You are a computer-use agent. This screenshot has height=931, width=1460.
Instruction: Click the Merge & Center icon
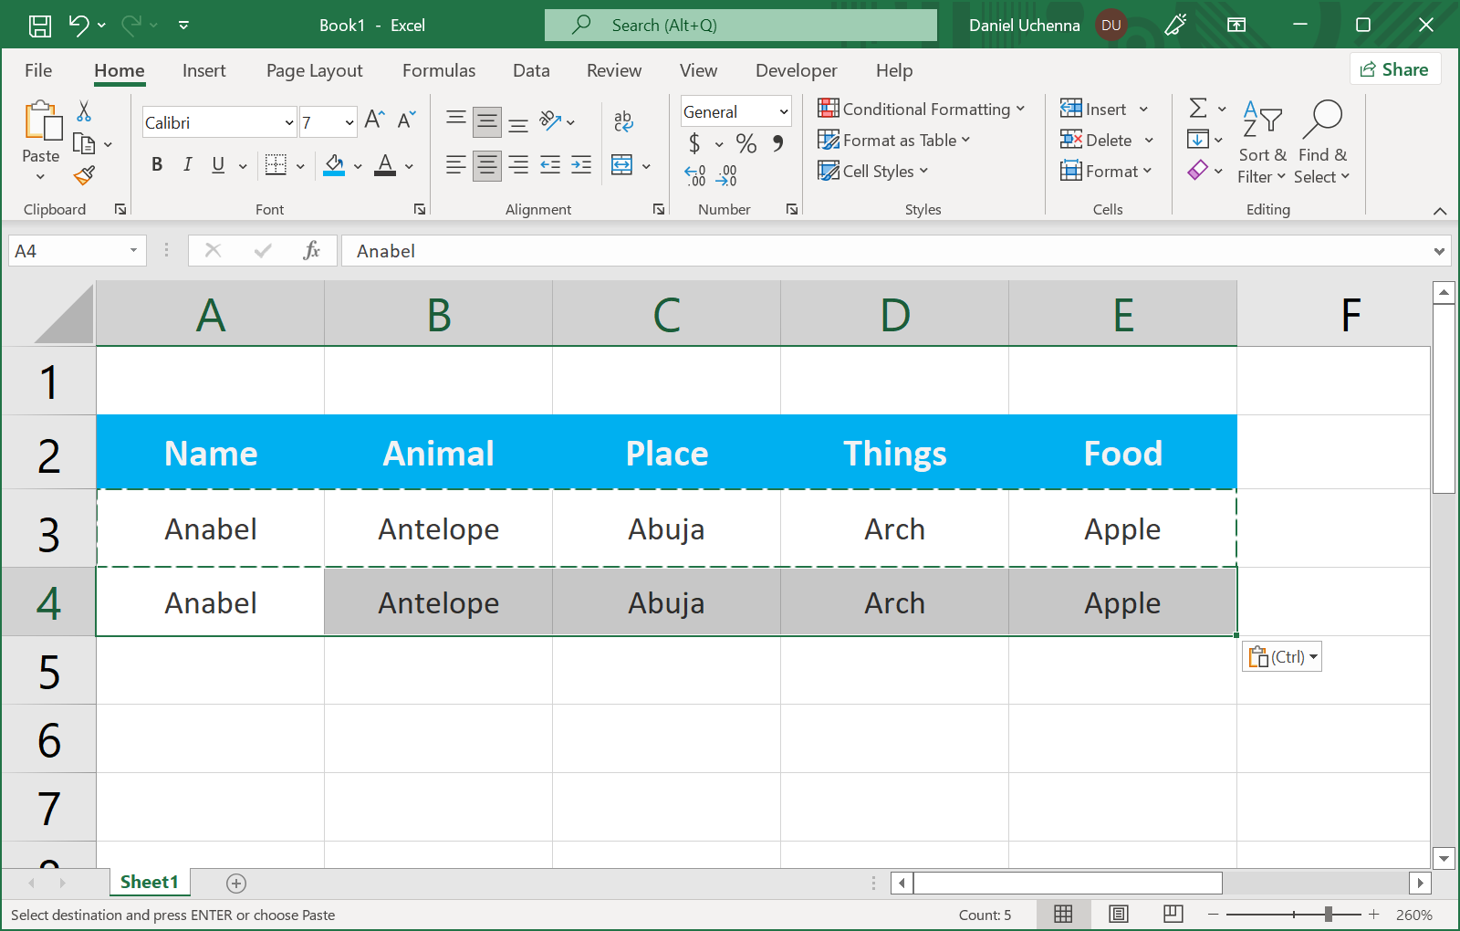click(x=622, y=165)
